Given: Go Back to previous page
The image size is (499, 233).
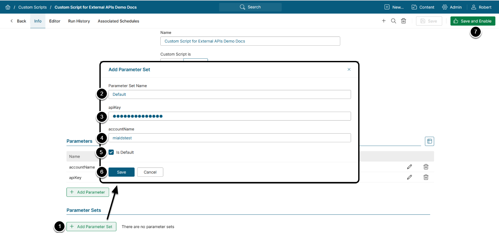Looking at the screenshot, I should click(x=18, y=21).
